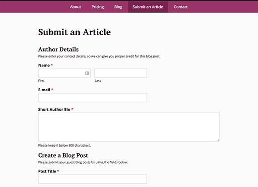Viewport: 258px width, 187px height.
Task: Click the "First" sub-label under name
Action: [41, 81]
